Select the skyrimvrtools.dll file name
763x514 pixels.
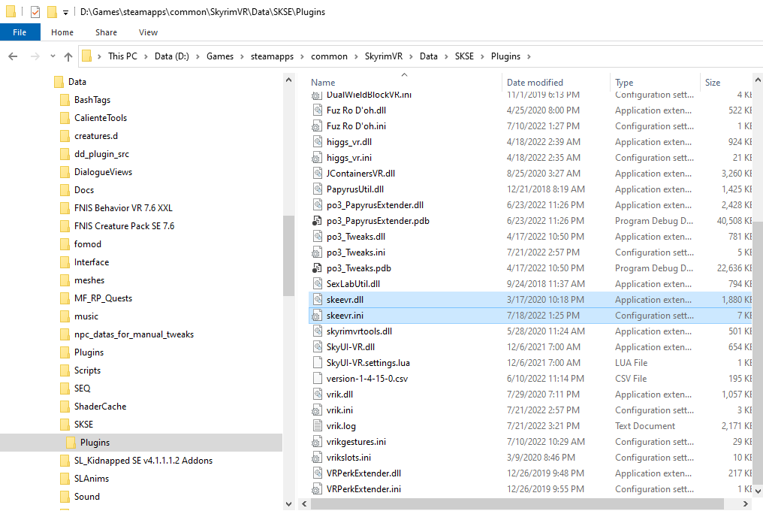359,331
